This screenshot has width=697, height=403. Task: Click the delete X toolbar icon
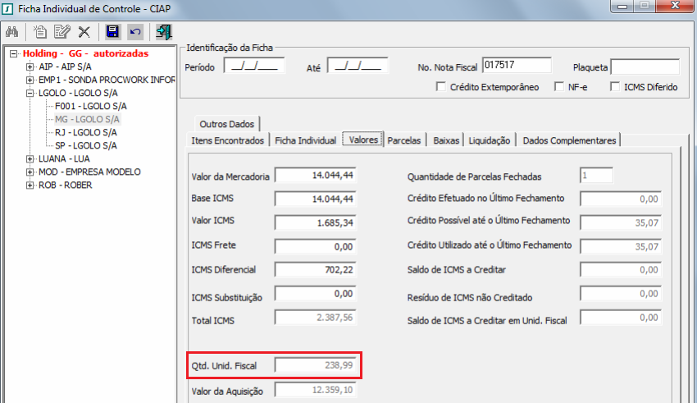(84, 32)
